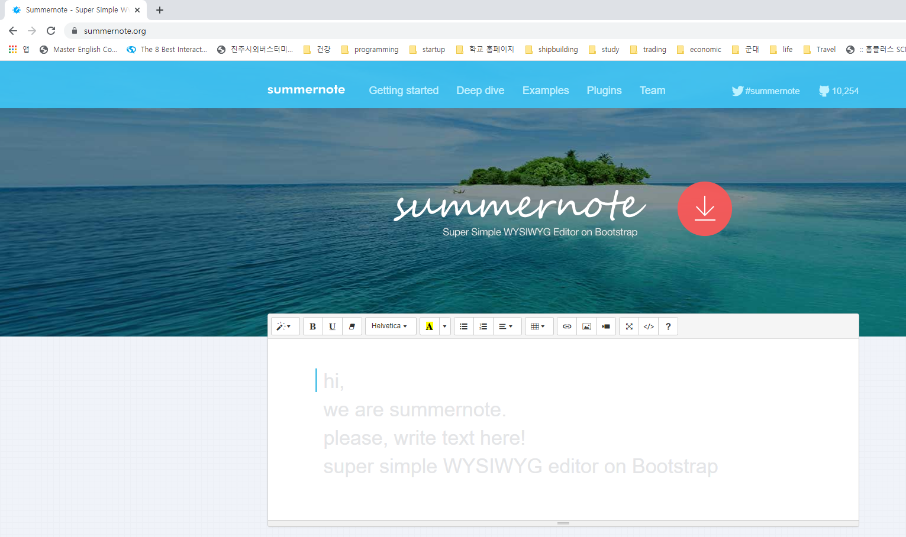Screen dimensions: 906x537
Task: Click the eraser remove font style icon
Action: pyautogui.click(x=352, y=326)
